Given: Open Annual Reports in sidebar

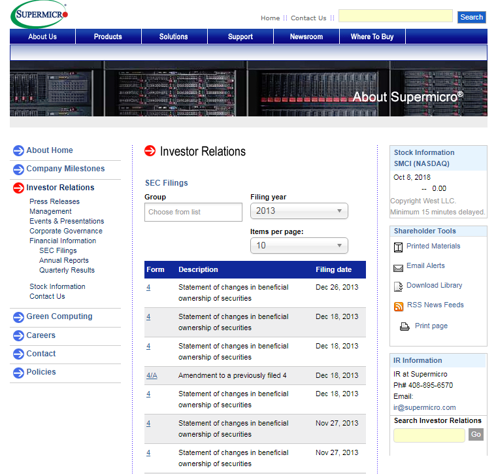Looking at the screenshot, I should pos(64,260).
